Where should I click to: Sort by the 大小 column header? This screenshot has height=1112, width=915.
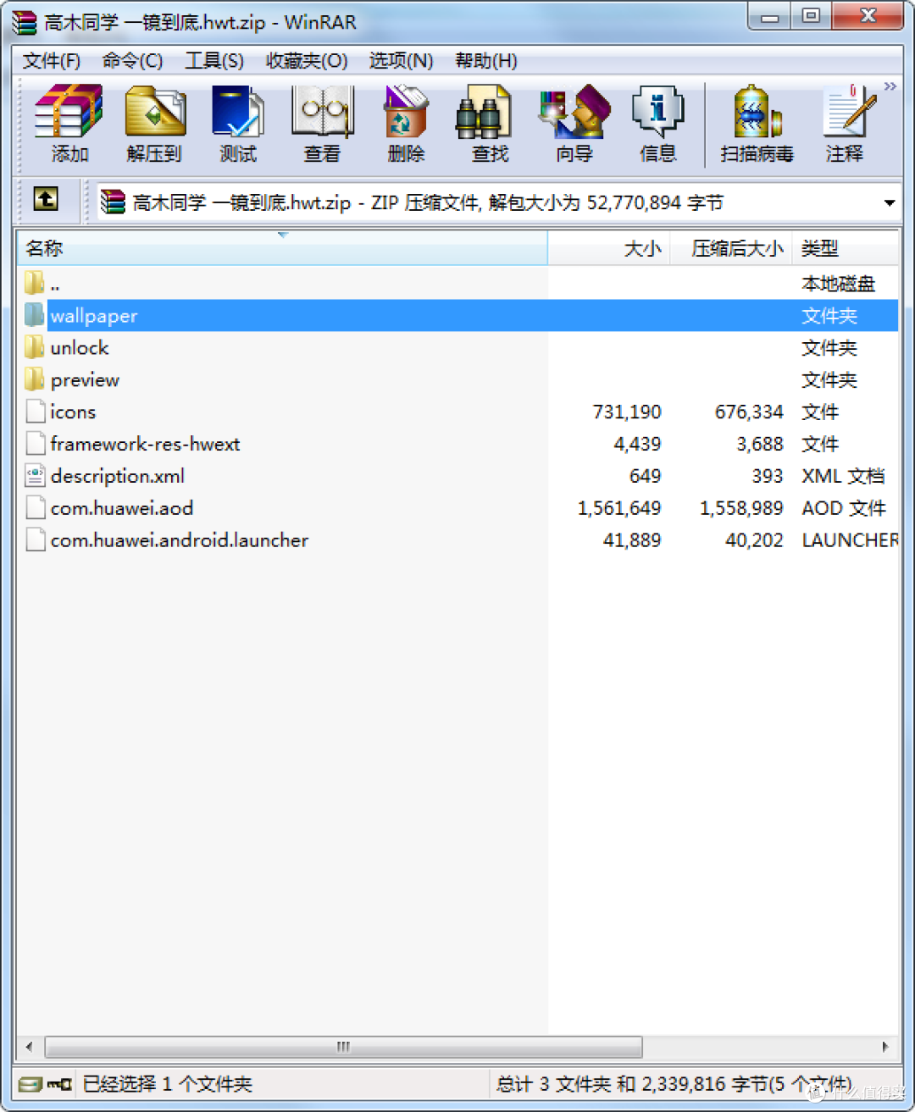click(609, 248)
